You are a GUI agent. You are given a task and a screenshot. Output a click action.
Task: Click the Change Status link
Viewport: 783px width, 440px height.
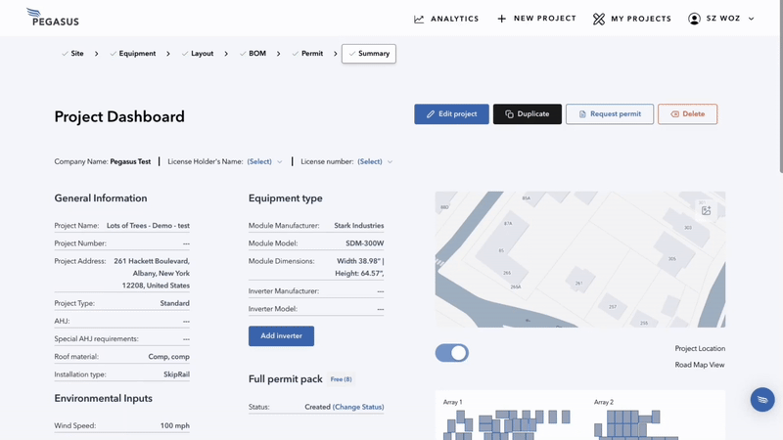358,407
